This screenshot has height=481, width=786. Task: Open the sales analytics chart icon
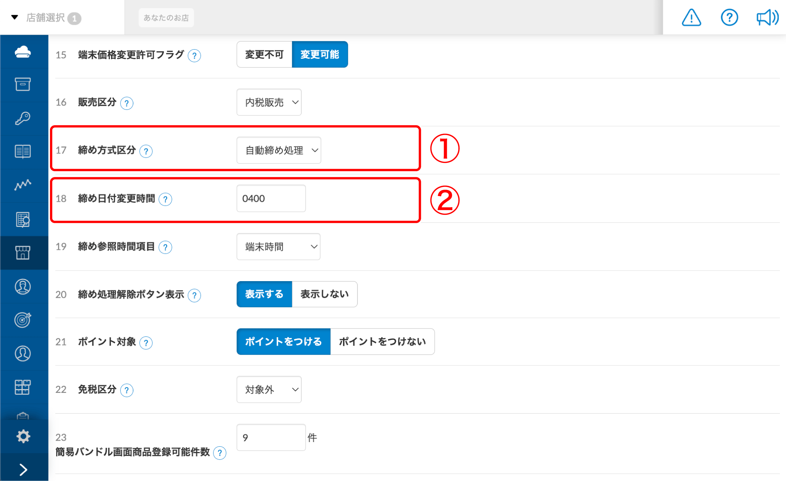[24, 185]
